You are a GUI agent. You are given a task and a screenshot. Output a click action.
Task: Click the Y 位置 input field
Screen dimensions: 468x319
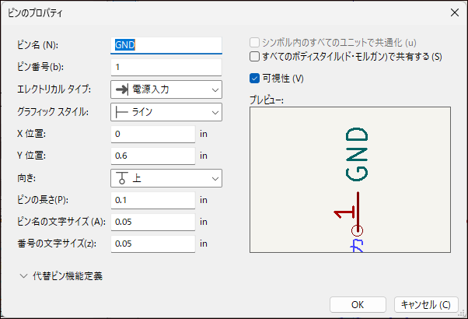(152, 156)
